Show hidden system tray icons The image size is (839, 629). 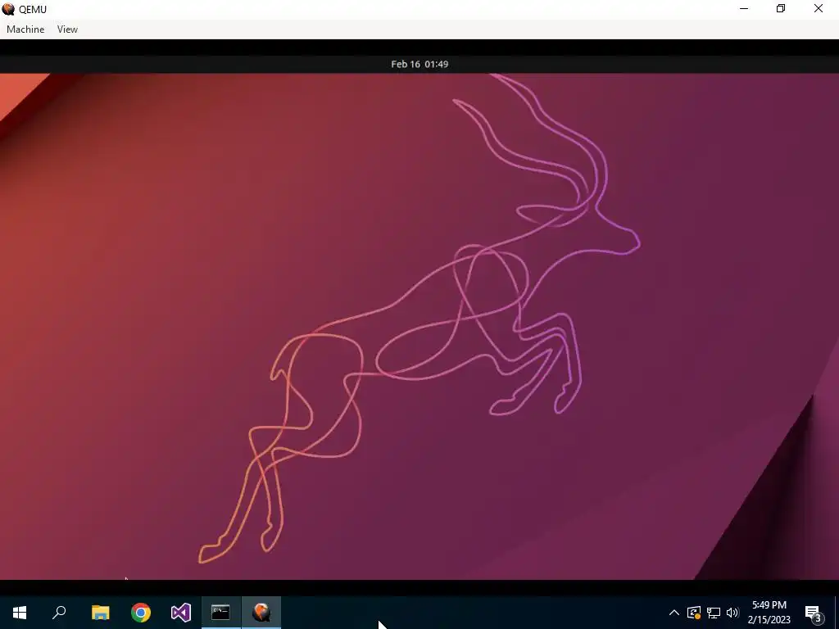tap(674, 613)
